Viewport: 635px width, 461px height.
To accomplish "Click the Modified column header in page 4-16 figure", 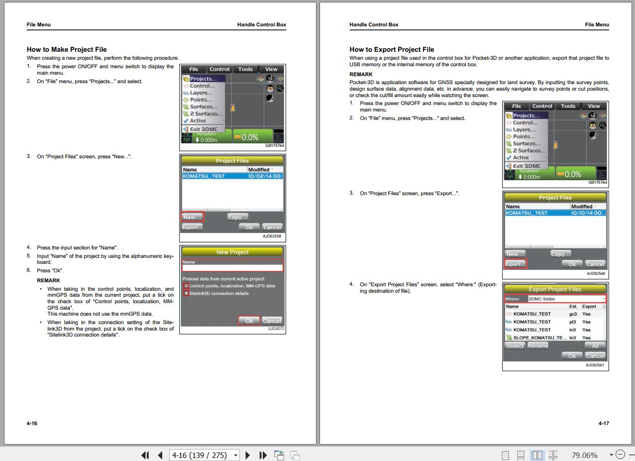I will click(x=265, y=170).
